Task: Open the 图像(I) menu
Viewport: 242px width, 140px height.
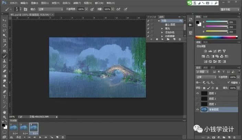Action: (34, 3)
